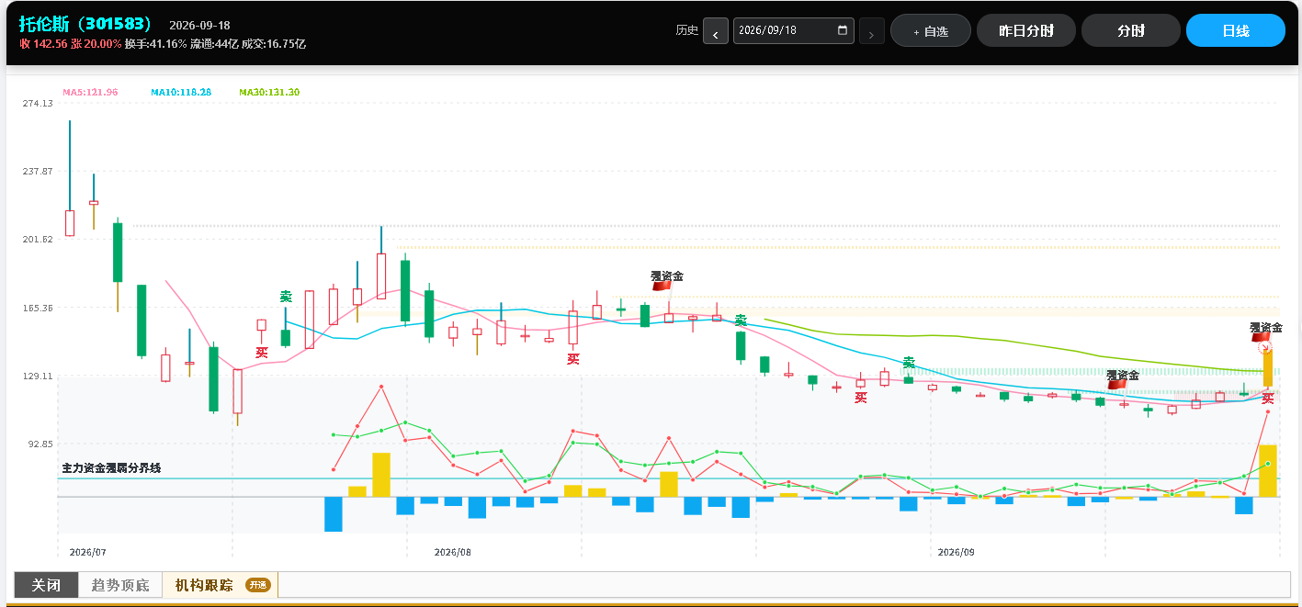Focus the 2026/09/18 date field

click(793, 30)
